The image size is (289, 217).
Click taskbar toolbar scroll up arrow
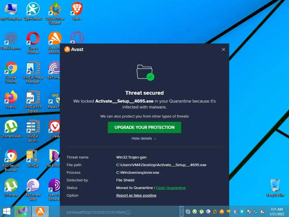coord(181,208)
